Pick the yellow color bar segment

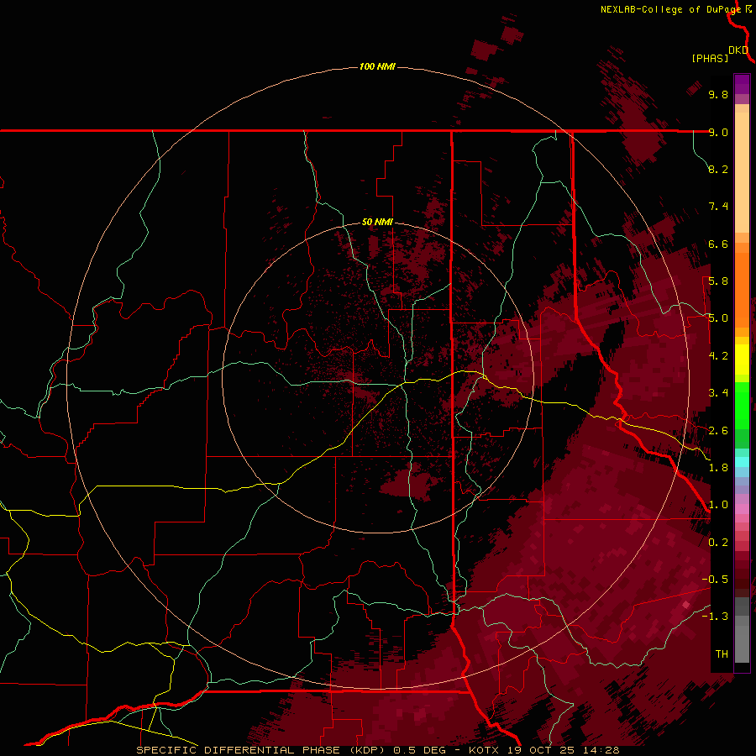tap(742, 360)
